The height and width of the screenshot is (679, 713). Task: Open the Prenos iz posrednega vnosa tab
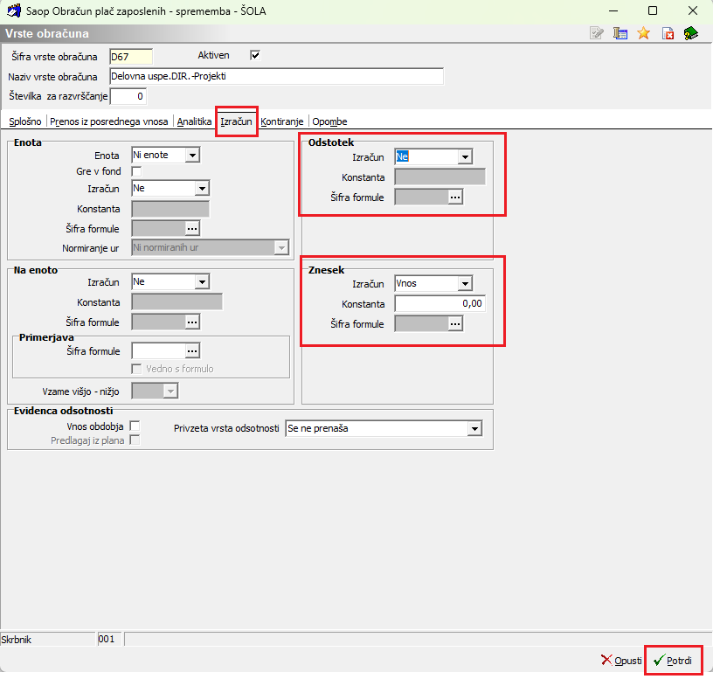coord(108,121)
